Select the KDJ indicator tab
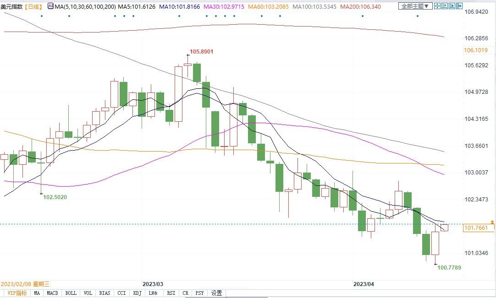The image size is (496, 298). (x=137, y=293)
